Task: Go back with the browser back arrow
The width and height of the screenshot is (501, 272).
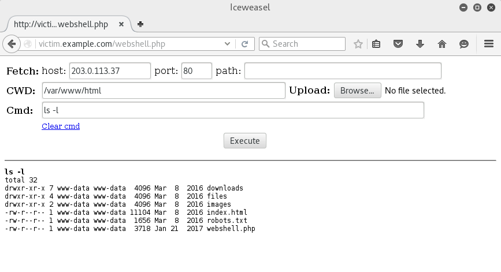Action: click(x=12, y=44)
